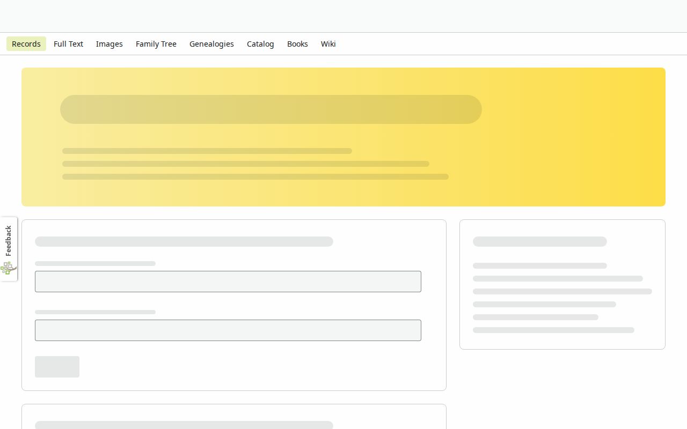687x429 pixels.
Task: Choose the Books tab
Action: coord(297,44)
